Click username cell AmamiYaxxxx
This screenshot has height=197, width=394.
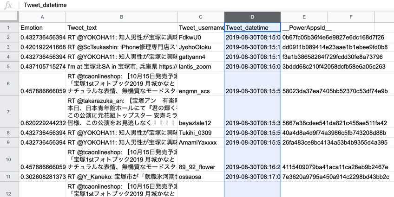(x=201, y=142)
